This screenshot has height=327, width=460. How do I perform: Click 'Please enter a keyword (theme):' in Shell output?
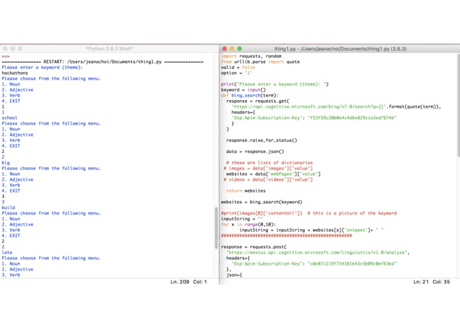point(42,68)
